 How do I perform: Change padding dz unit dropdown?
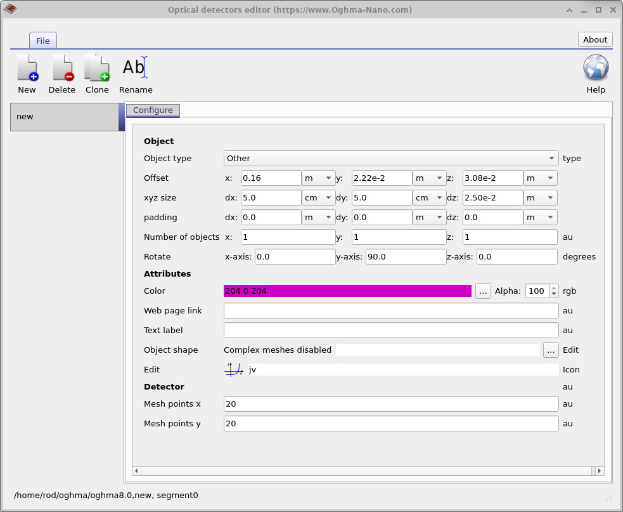pos(541,217)
